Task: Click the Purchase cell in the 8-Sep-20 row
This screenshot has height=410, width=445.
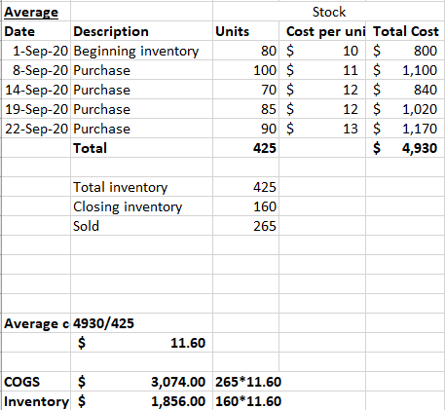Action: 142,70
